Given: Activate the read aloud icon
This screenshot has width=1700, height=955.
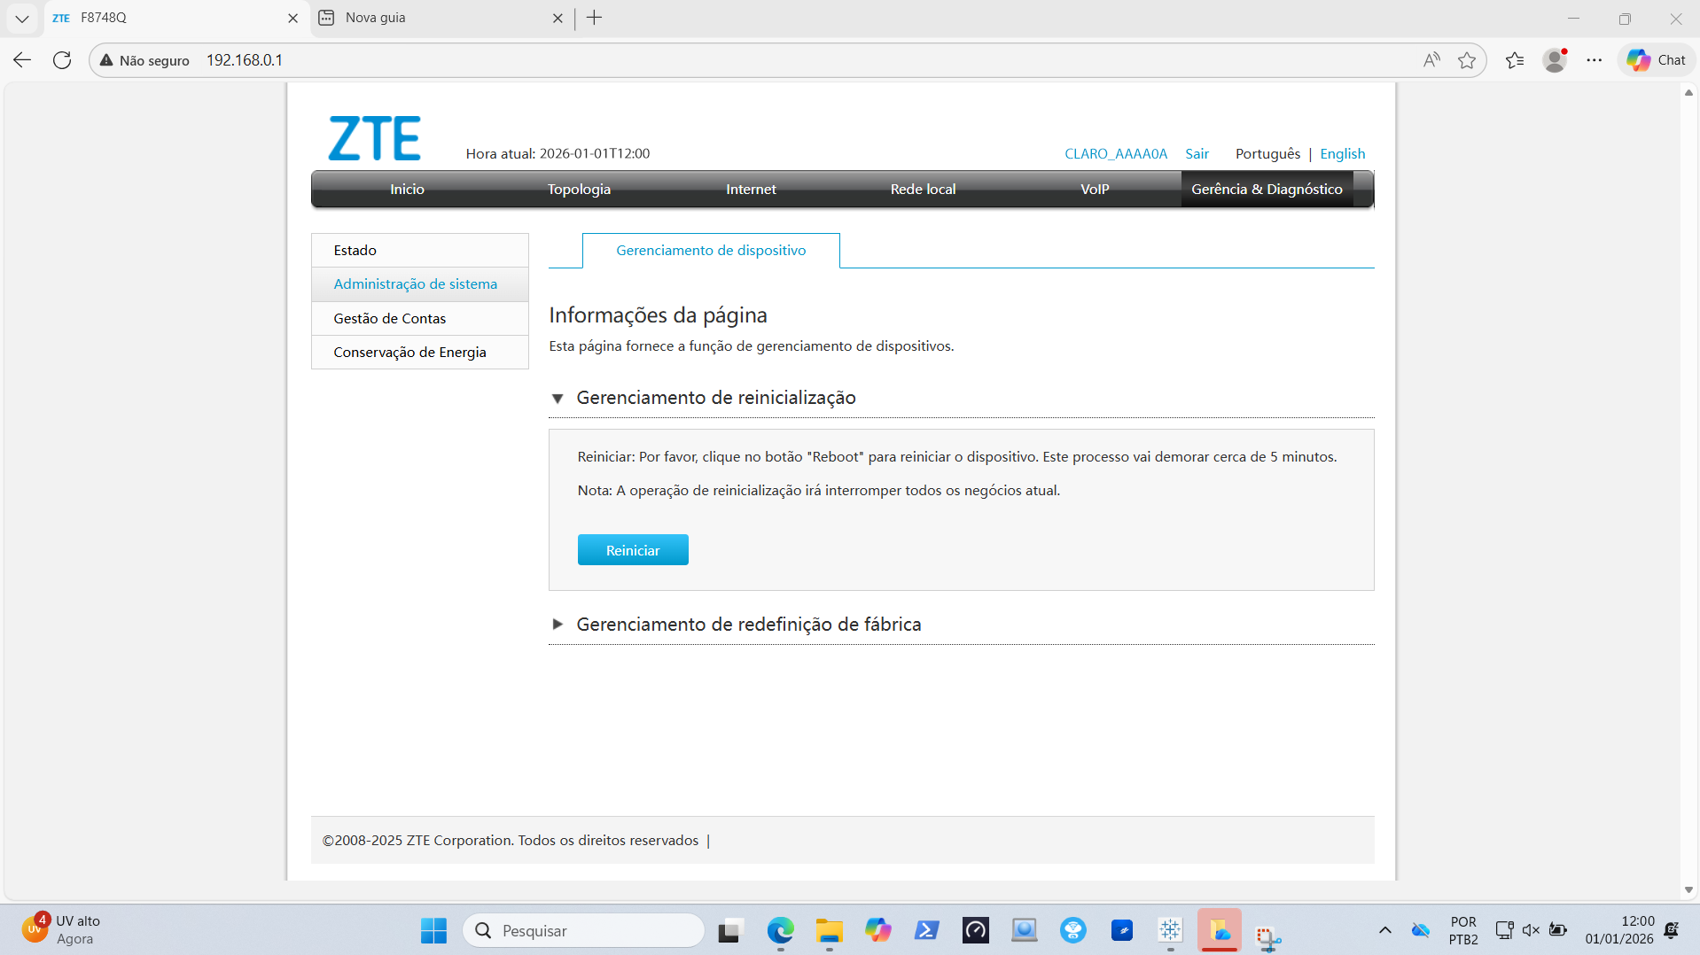Looking at the screenshot, I should point(1431,59).
